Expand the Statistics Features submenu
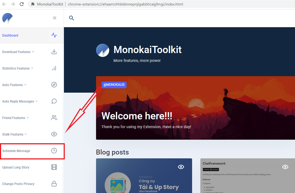The height and width of the screenshot is (193, 295). coord(18,68)
